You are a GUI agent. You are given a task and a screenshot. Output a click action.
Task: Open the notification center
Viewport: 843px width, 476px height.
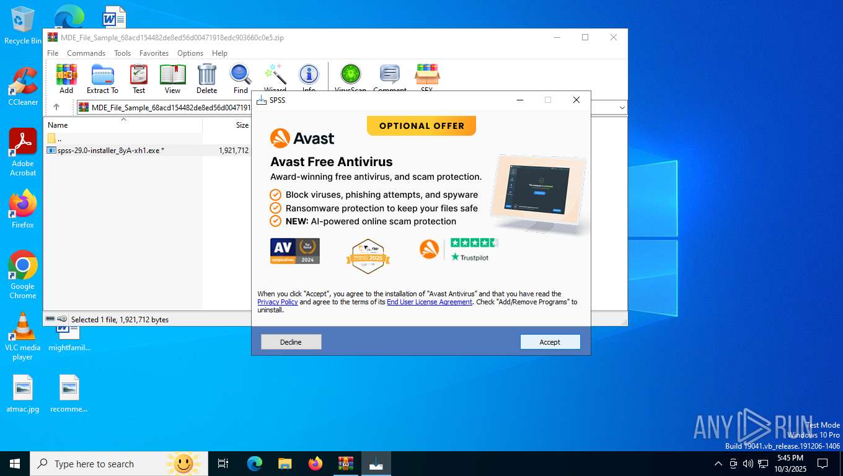pyautogui.click(x=823, y=464)
